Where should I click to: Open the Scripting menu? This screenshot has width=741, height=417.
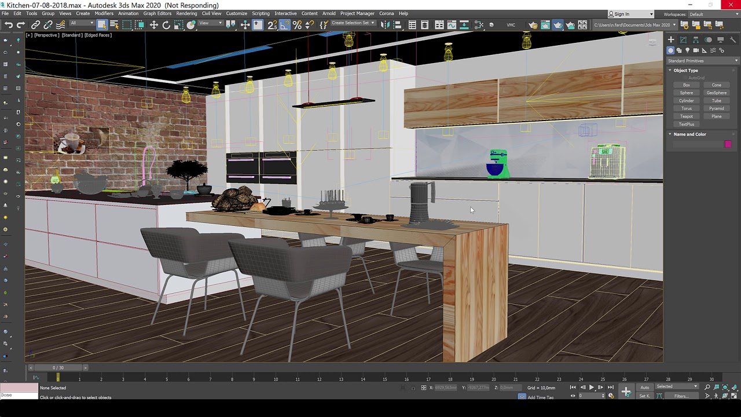pos(261,13)
